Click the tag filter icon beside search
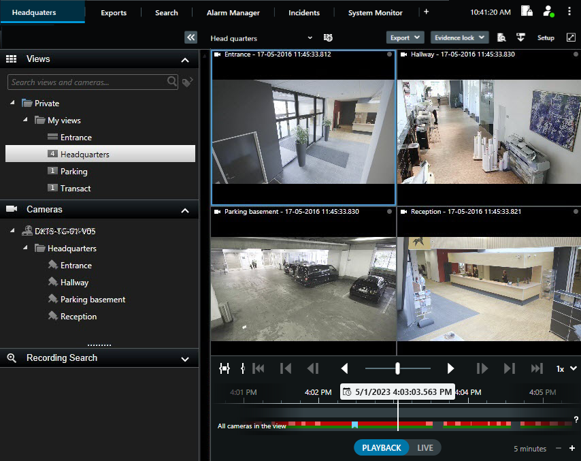581x461 pixels. coord(188,82)
